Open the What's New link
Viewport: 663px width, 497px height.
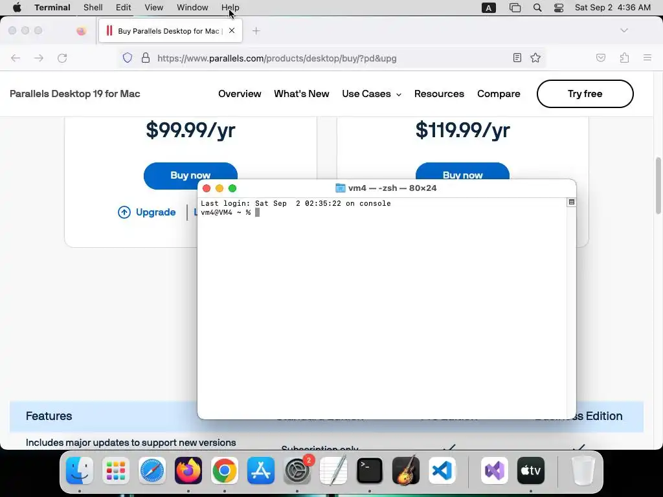(x=302, y=94)
